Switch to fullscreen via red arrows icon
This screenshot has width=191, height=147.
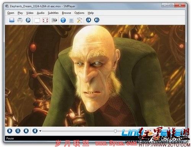pyautogui.click(x=45, y=20)
